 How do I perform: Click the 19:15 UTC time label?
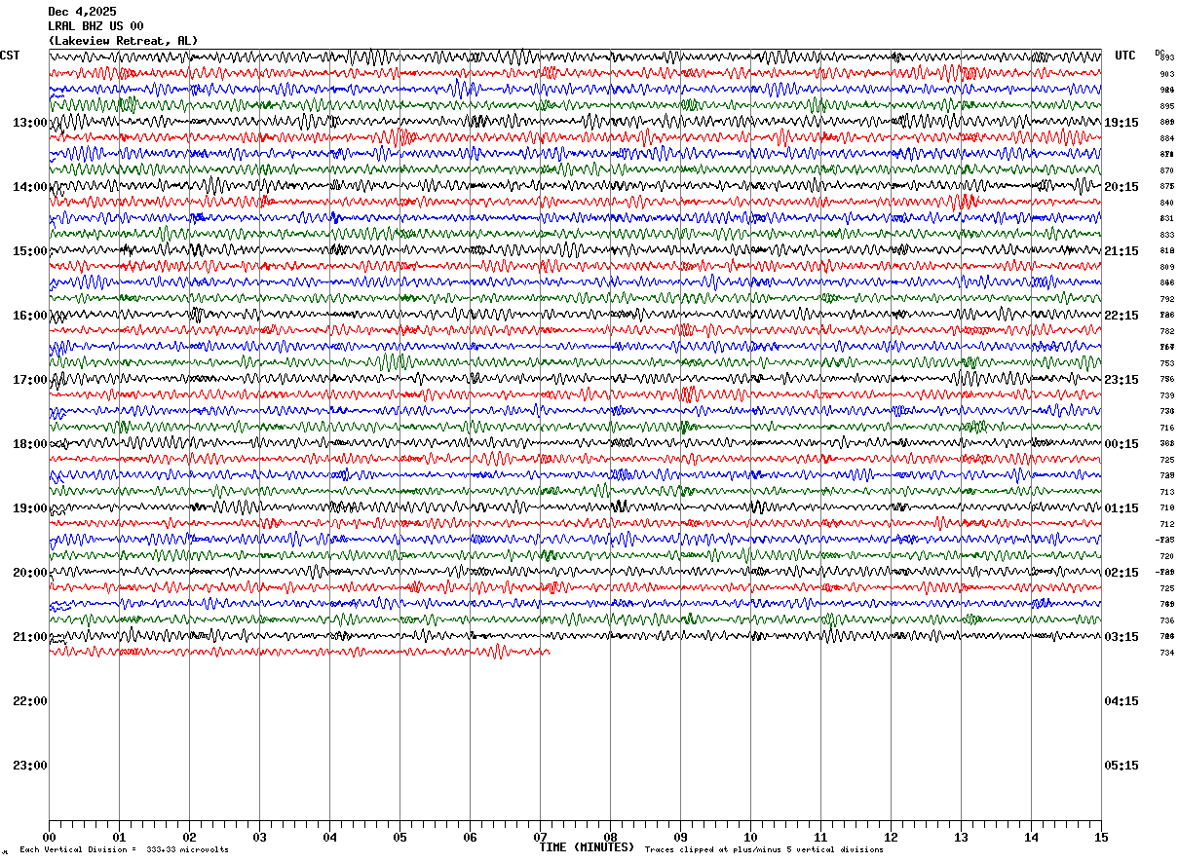click(x=1121, y=123)
